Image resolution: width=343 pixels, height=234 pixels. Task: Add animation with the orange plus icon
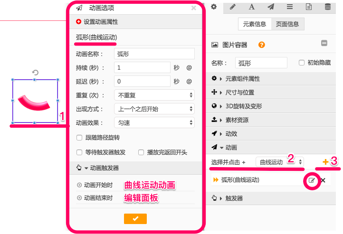pyautogui.click(x=325, y=162)
